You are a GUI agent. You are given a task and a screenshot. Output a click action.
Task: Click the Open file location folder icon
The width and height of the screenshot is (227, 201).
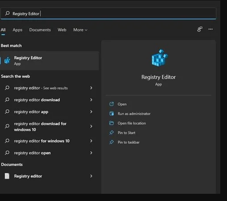click(112, 123)
